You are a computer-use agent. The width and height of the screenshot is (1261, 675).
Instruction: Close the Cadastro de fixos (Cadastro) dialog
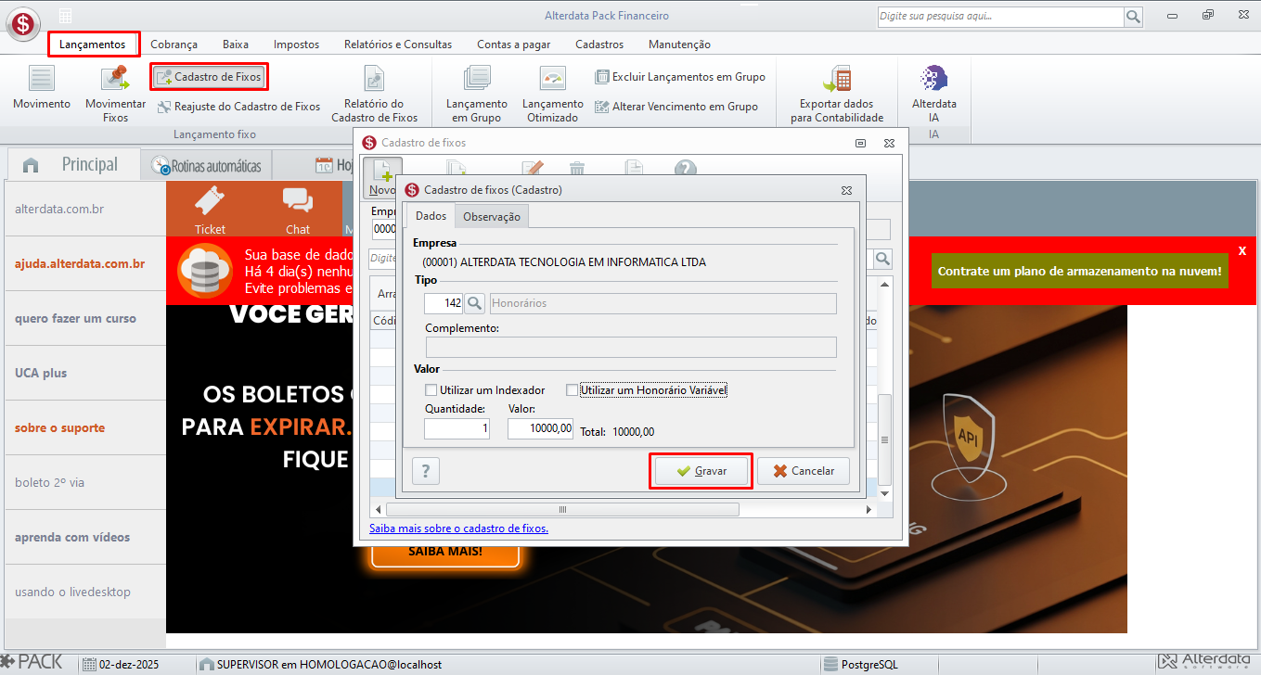pos(846,189)
